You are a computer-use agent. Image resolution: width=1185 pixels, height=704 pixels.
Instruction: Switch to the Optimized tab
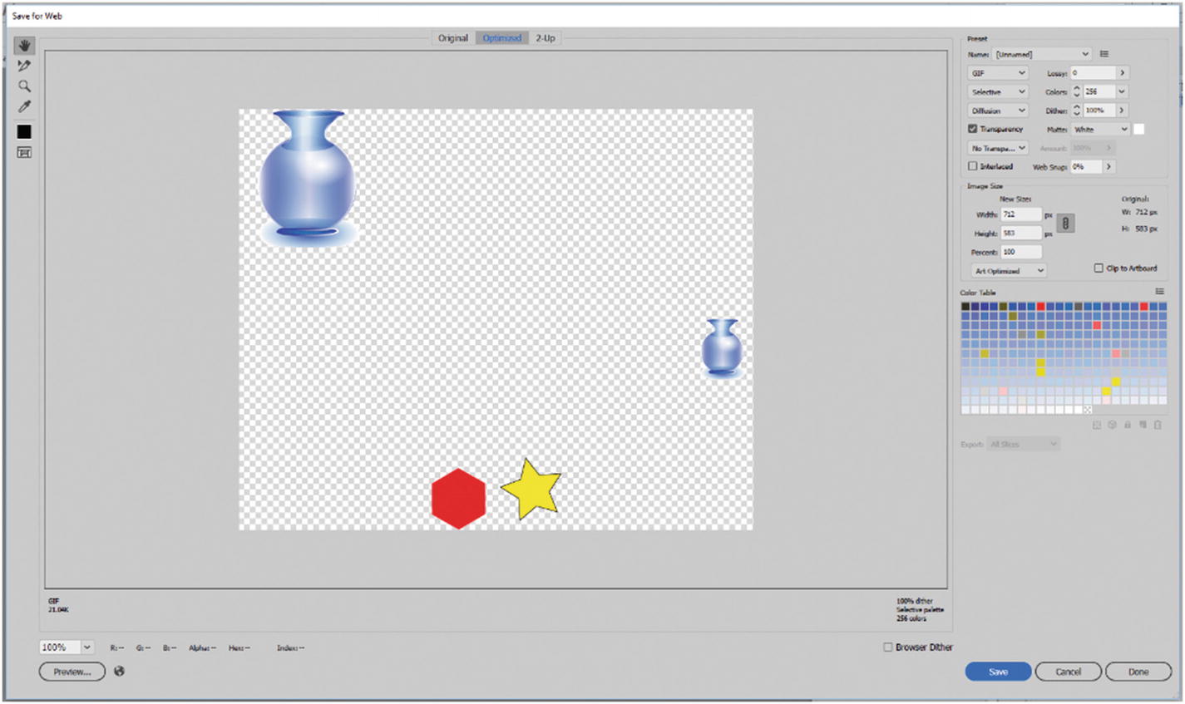(502, 38)
